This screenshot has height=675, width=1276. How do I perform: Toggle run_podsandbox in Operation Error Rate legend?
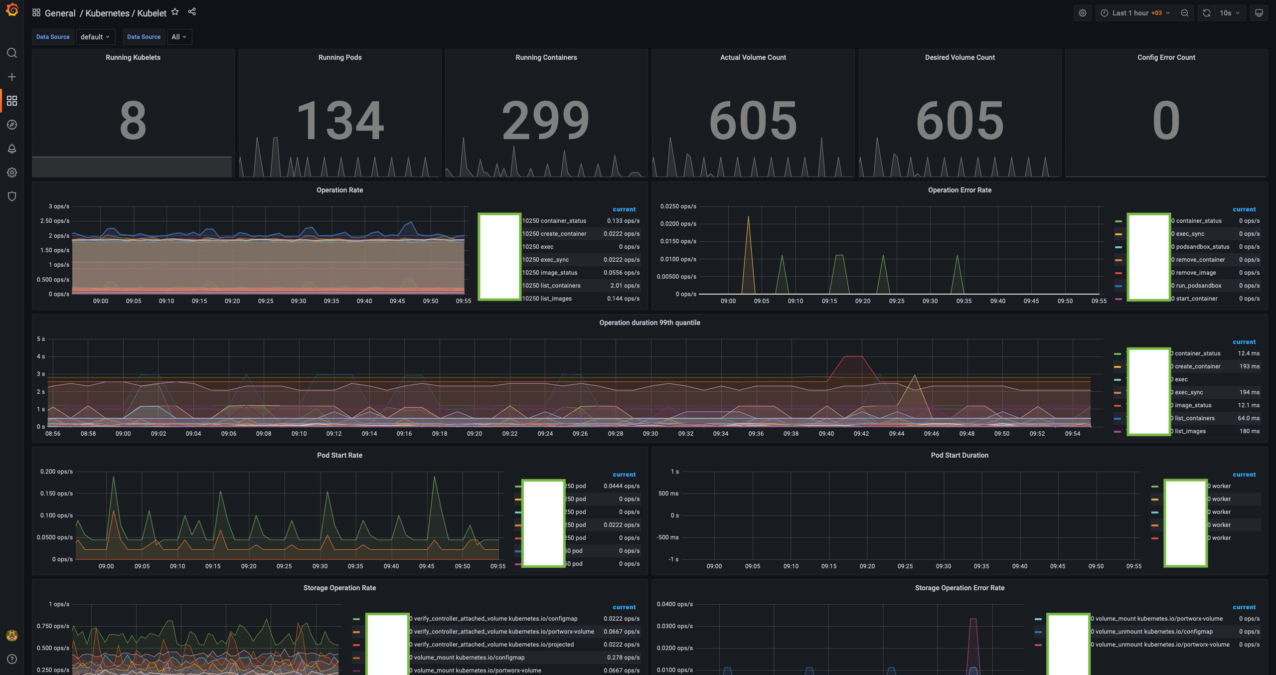pos(1196,286)
